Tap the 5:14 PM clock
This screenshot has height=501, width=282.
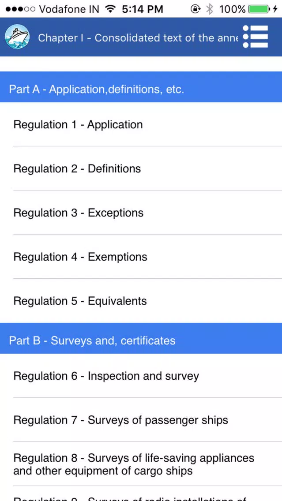(143, 9)
